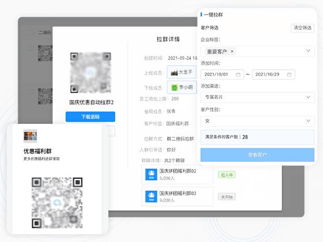
Task: Click 更多优惠福利进群领取 subtitle text
Action: (42, 159)
